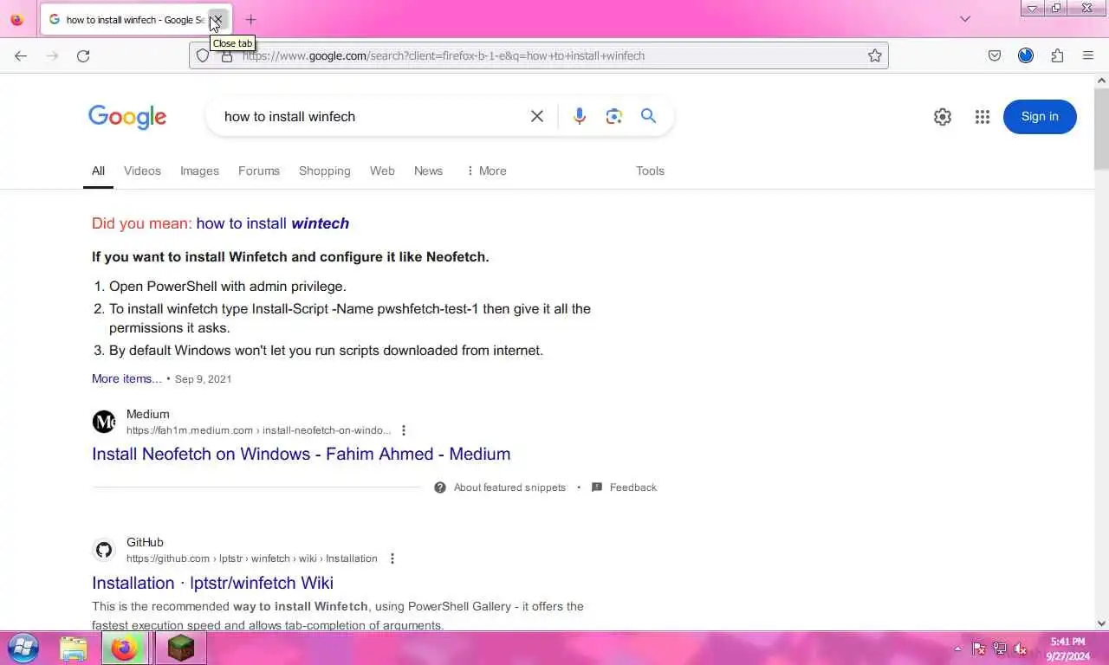Open Windows Explorer from taskbar
Image resolution: width=1109 pixels, height=665 pixels.
pos(74,649)
